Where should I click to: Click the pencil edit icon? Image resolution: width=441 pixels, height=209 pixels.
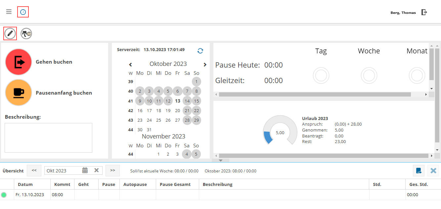(10, 33)
